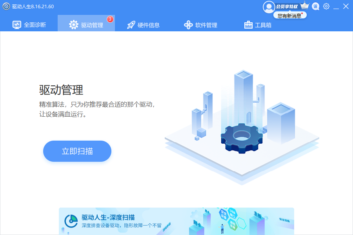Click the user avatar
This screenshot has width=353, height=235.
tap(269, 6)
